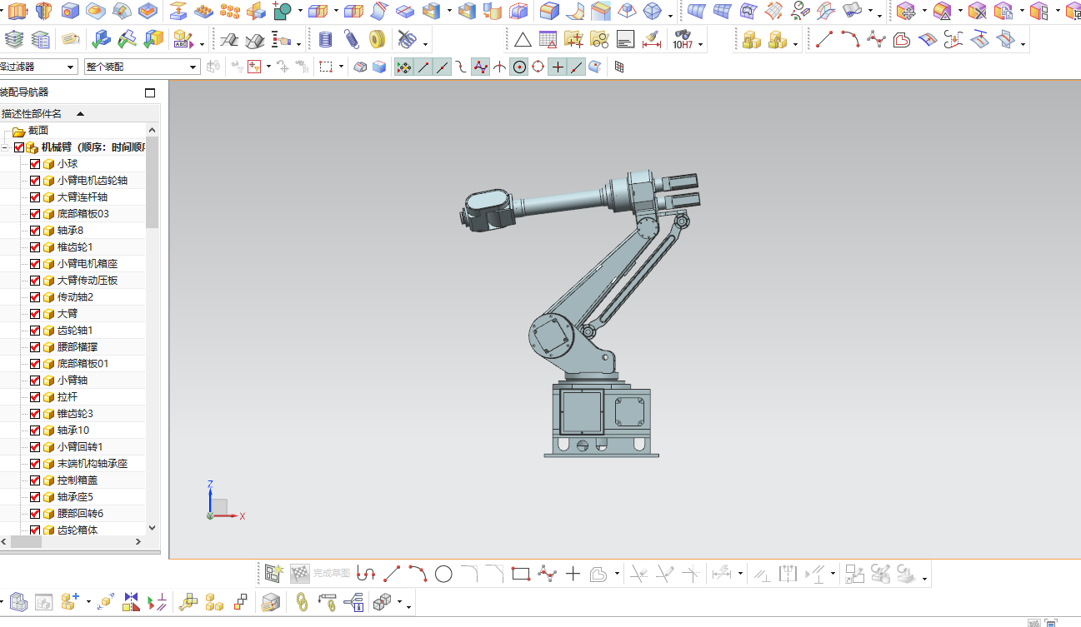Open the dropdown arrow beside 10H7
Screen dimensions: 1081x627
[x=701, y=43]
